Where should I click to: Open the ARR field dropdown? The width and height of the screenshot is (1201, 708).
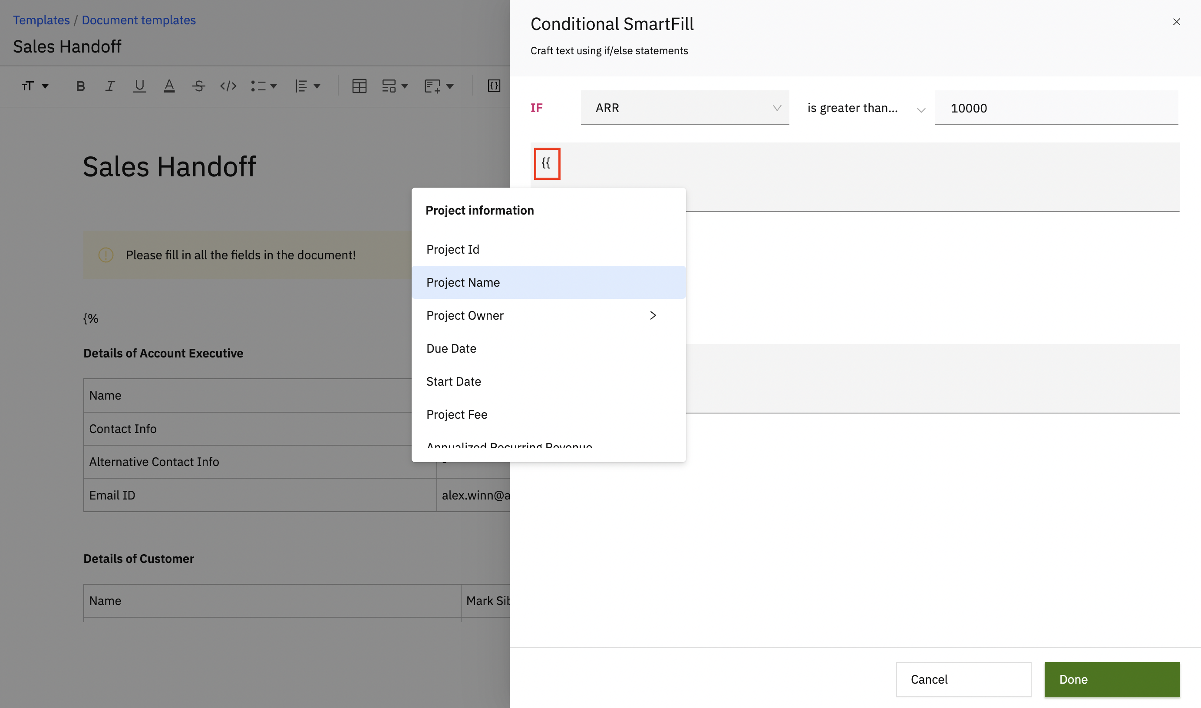click(x=684, y=108)
